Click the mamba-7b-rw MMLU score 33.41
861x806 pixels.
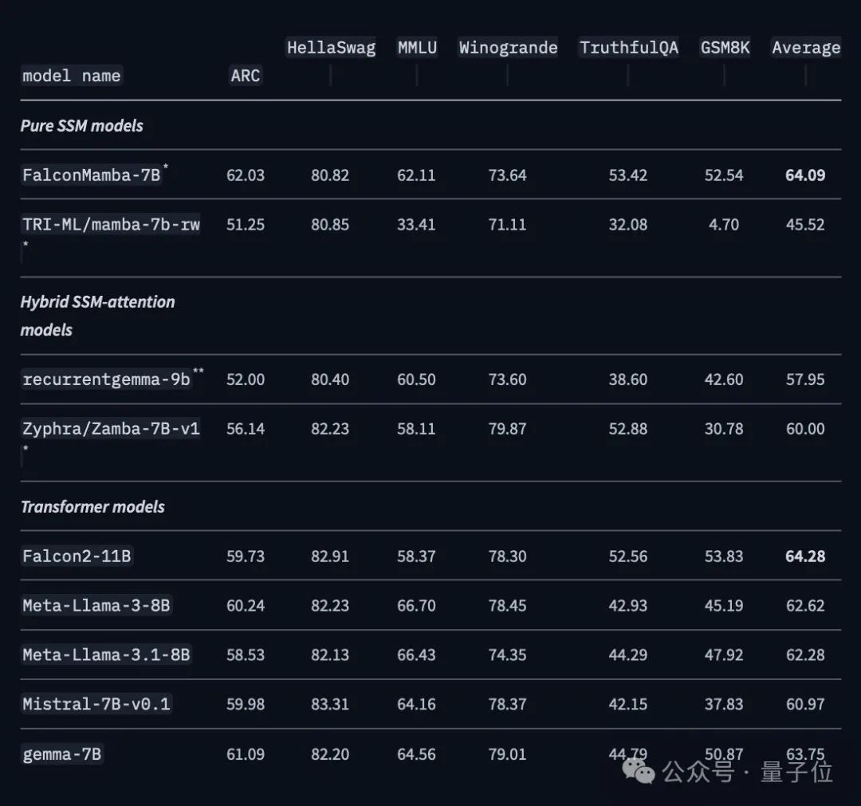[416, 225]
